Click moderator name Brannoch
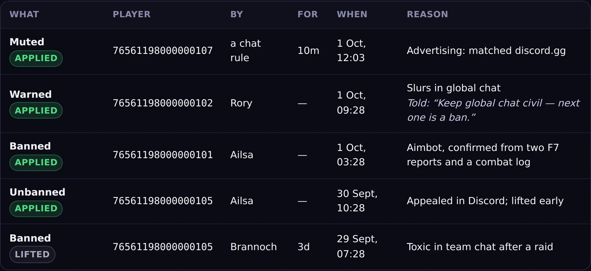This screenshot has height=271, width=591. [254, 247]
